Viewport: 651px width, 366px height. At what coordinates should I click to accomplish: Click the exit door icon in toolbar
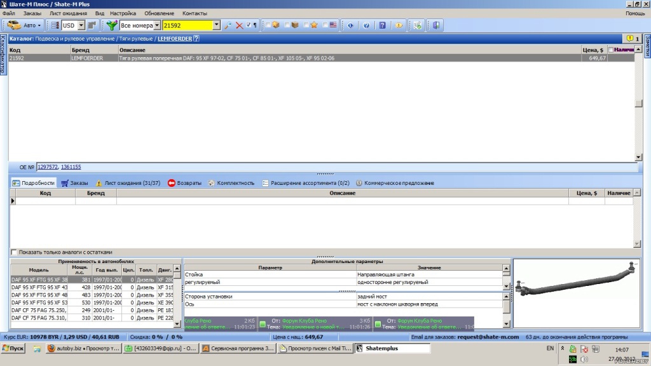click(x=436, y=25)
